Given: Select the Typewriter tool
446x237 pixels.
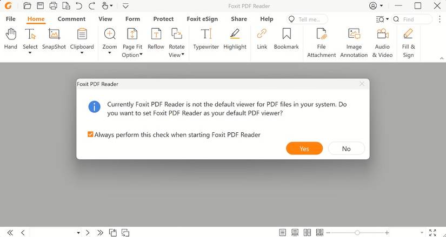Looking at the screenshot, I should 206,39.
